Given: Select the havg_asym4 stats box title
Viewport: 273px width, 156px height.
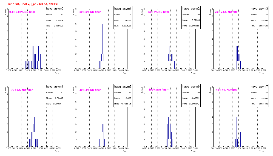Looking at the screenshot, I should [x=55, y=87].
